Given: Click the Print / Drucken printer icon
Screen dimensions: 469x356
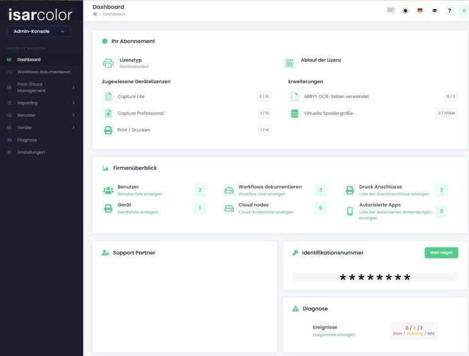Looking at the screenshot, I should pos(108,130).
